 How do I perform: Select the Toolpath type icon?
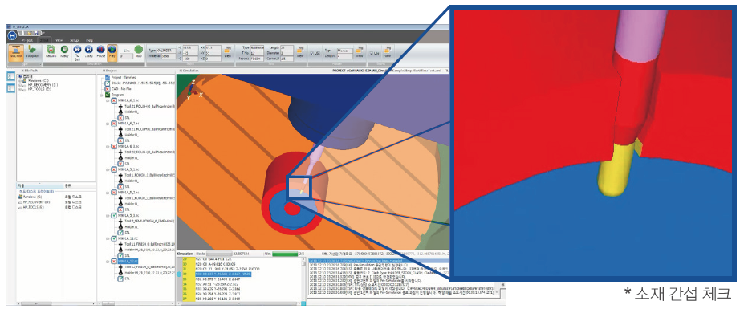(32, 52)
